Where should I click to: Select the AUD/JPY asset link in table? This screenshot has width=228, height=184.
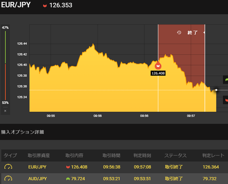(x=38, y=179)
